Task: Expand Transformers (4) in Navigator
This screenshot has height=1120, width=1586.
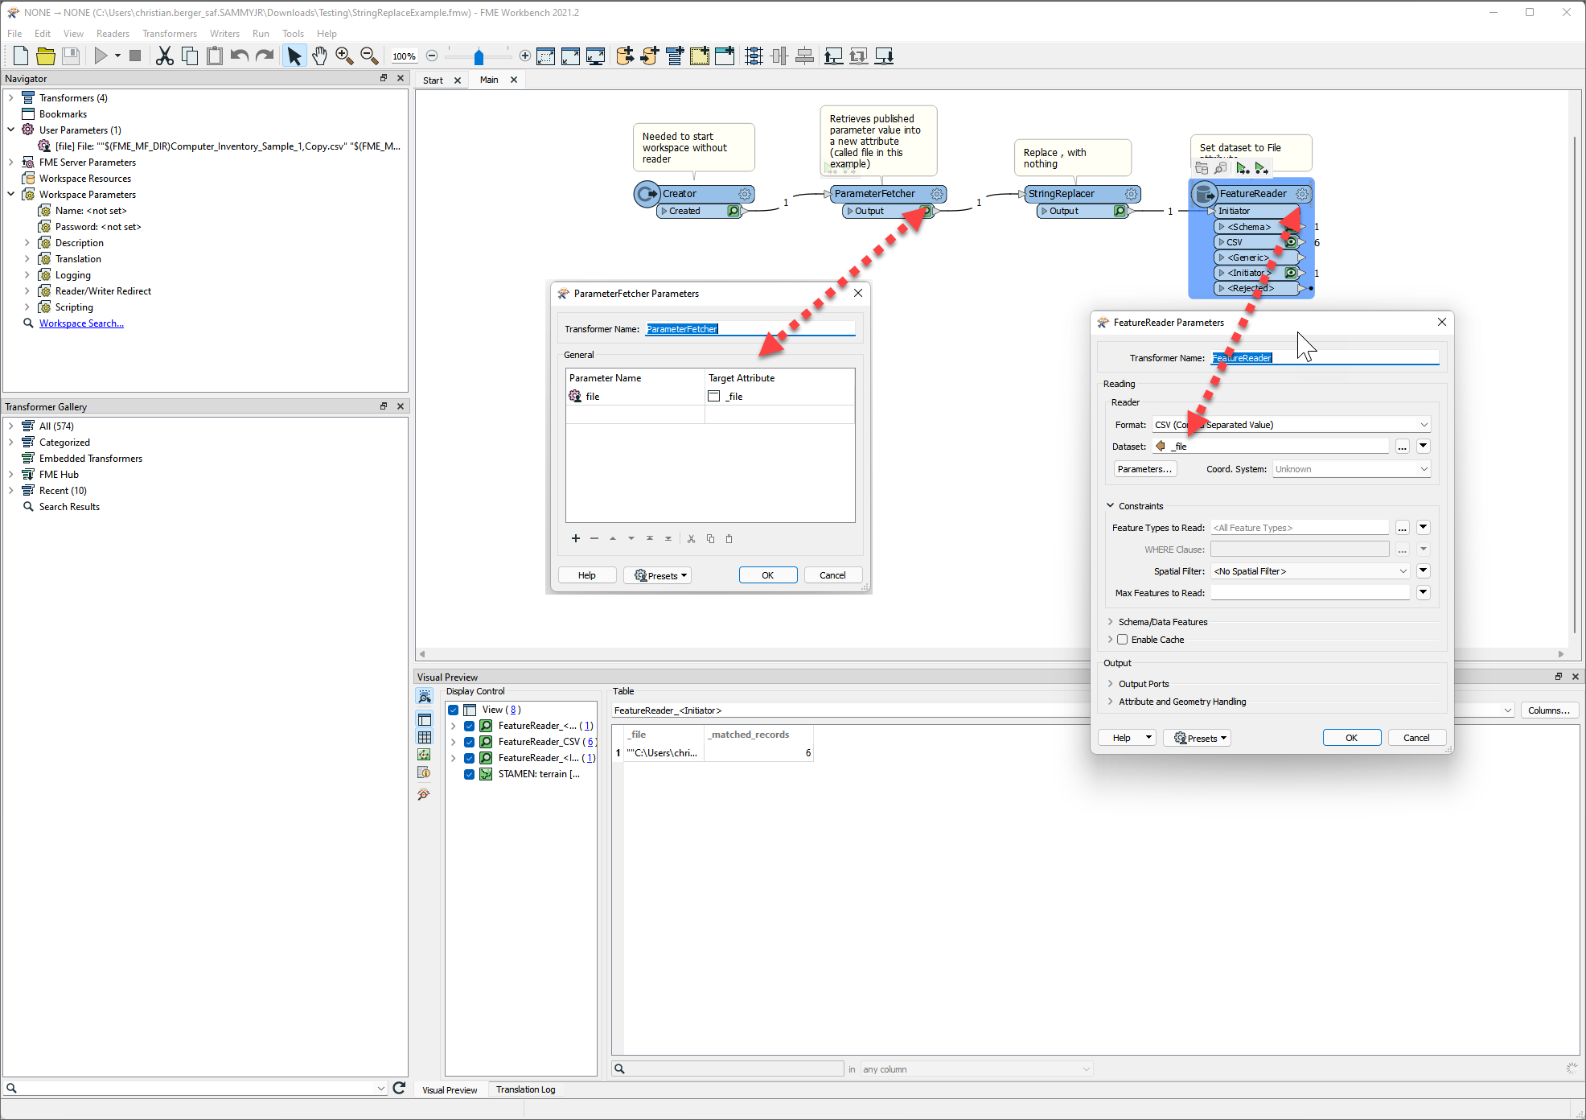Action: 11,98
